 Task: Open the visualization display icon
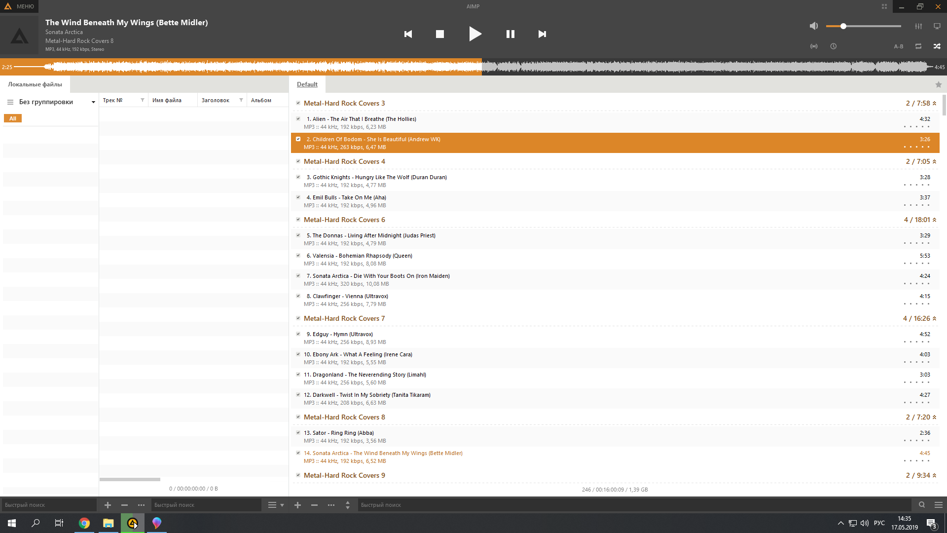(937, 26)
